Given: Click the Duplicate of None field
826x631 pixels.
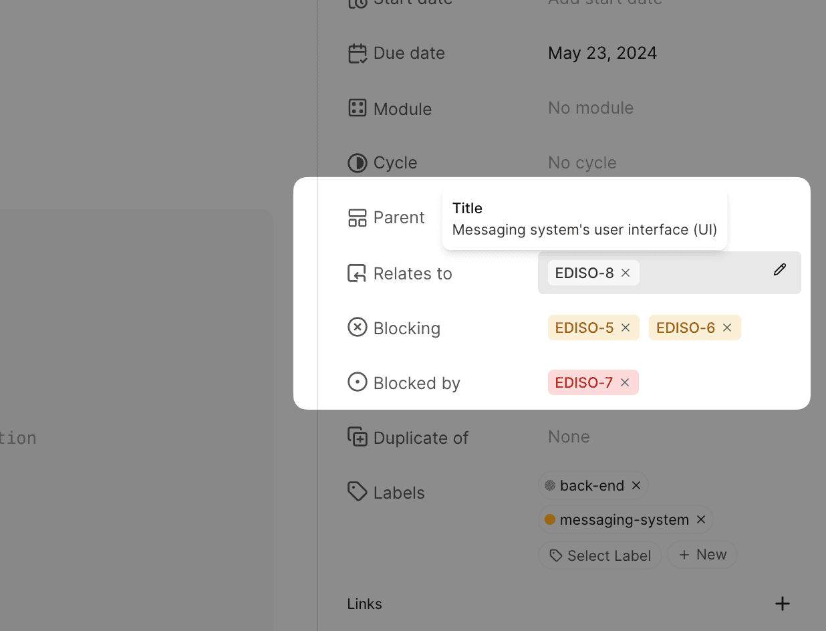Looking at the screenshot, I should (x=569, y=436).
